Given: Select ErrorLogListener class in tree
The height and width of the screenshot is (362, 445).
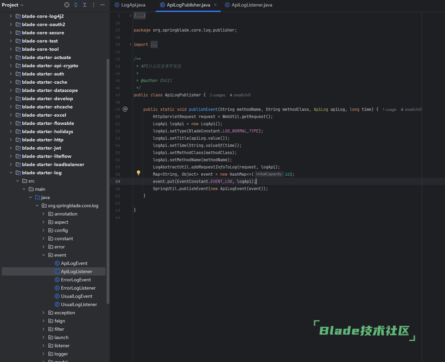Looking at the screenshot, I should click(x=78, y=288).
